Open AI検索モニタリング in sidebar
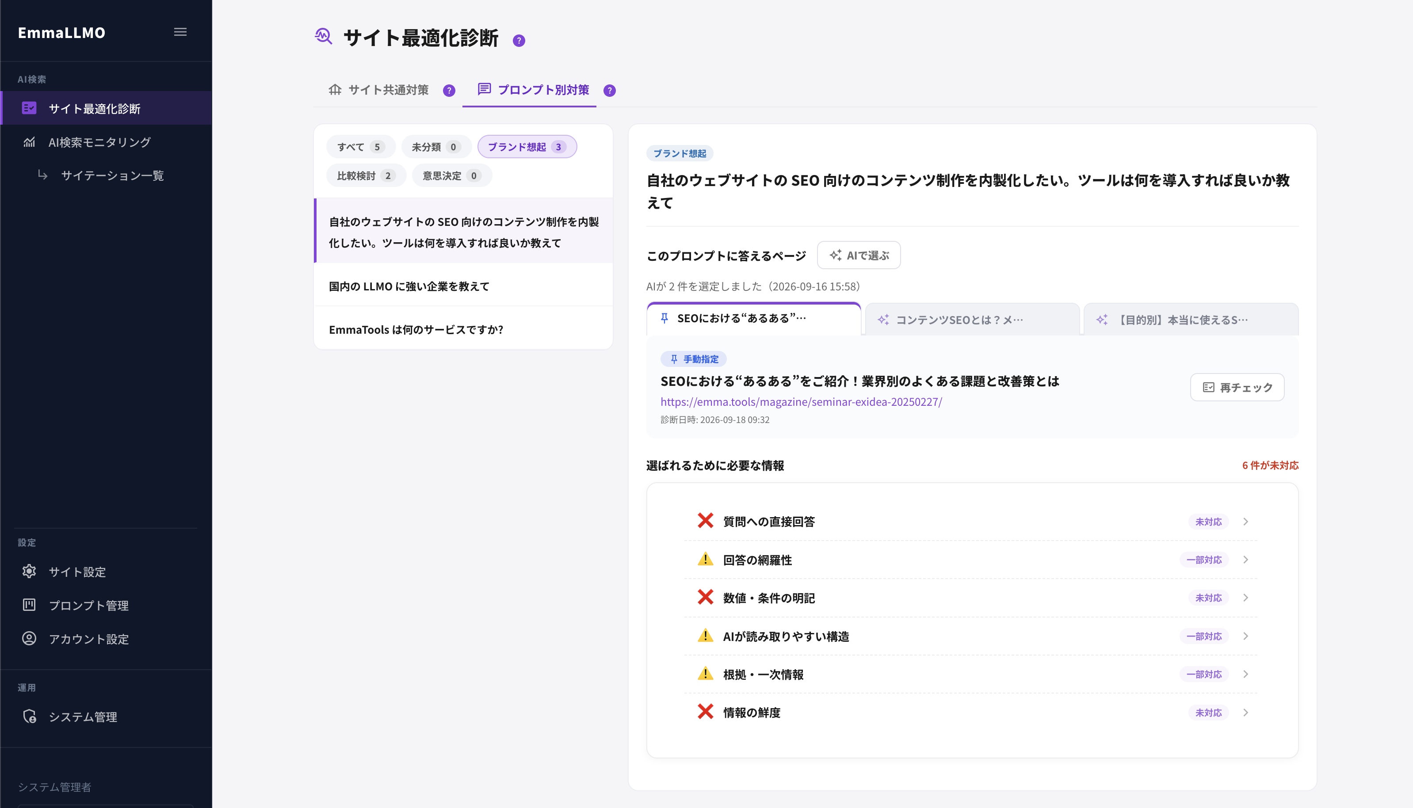The width and height of the screenshot is (1413, 808). pos(106,142)
